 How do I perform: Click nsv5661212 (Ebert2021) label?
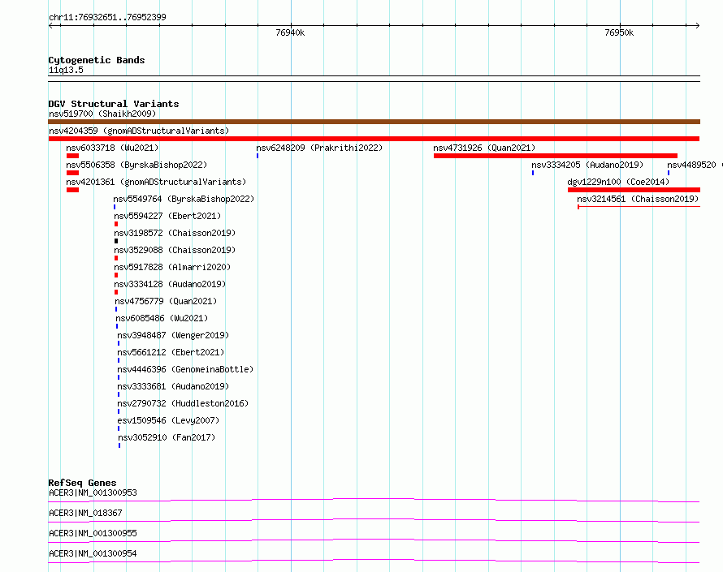click(x=171, y=352)
